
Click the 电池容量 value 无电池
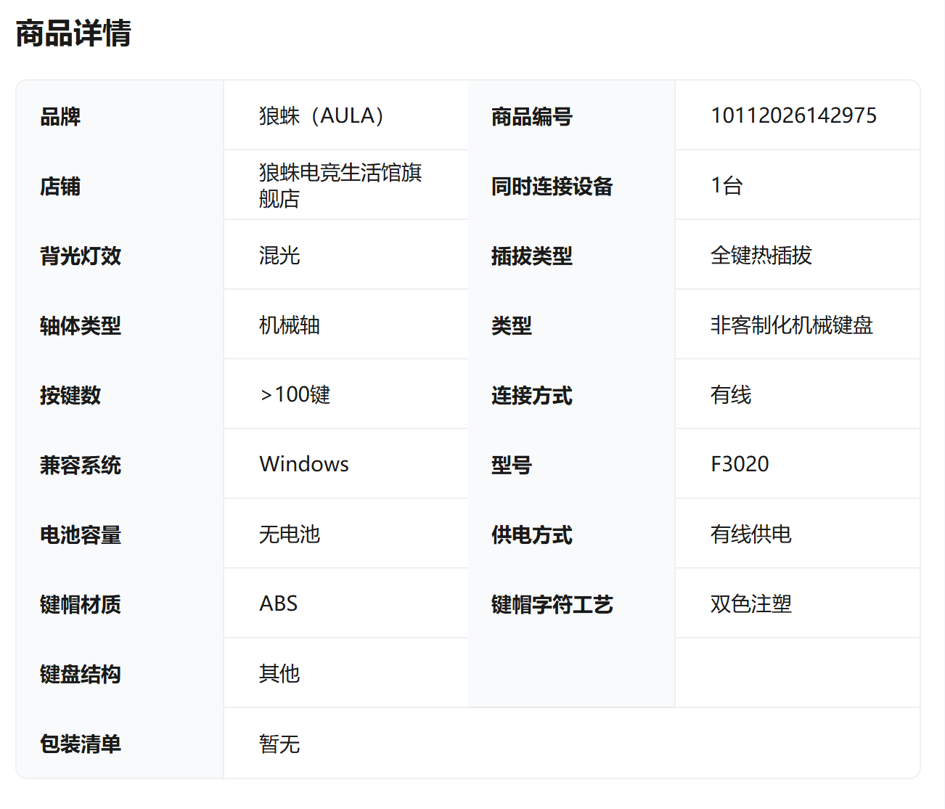click(290, 534)
